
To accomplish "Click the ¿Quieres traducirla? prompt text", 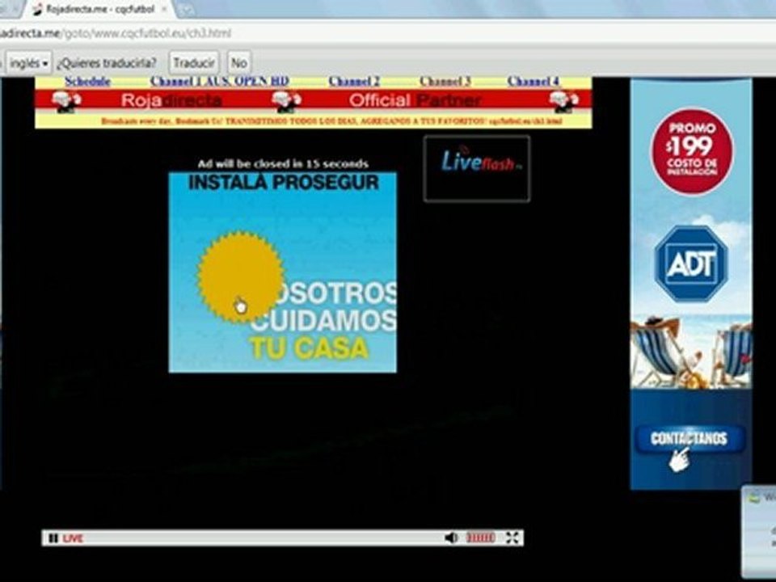I will tap(107, 63).
